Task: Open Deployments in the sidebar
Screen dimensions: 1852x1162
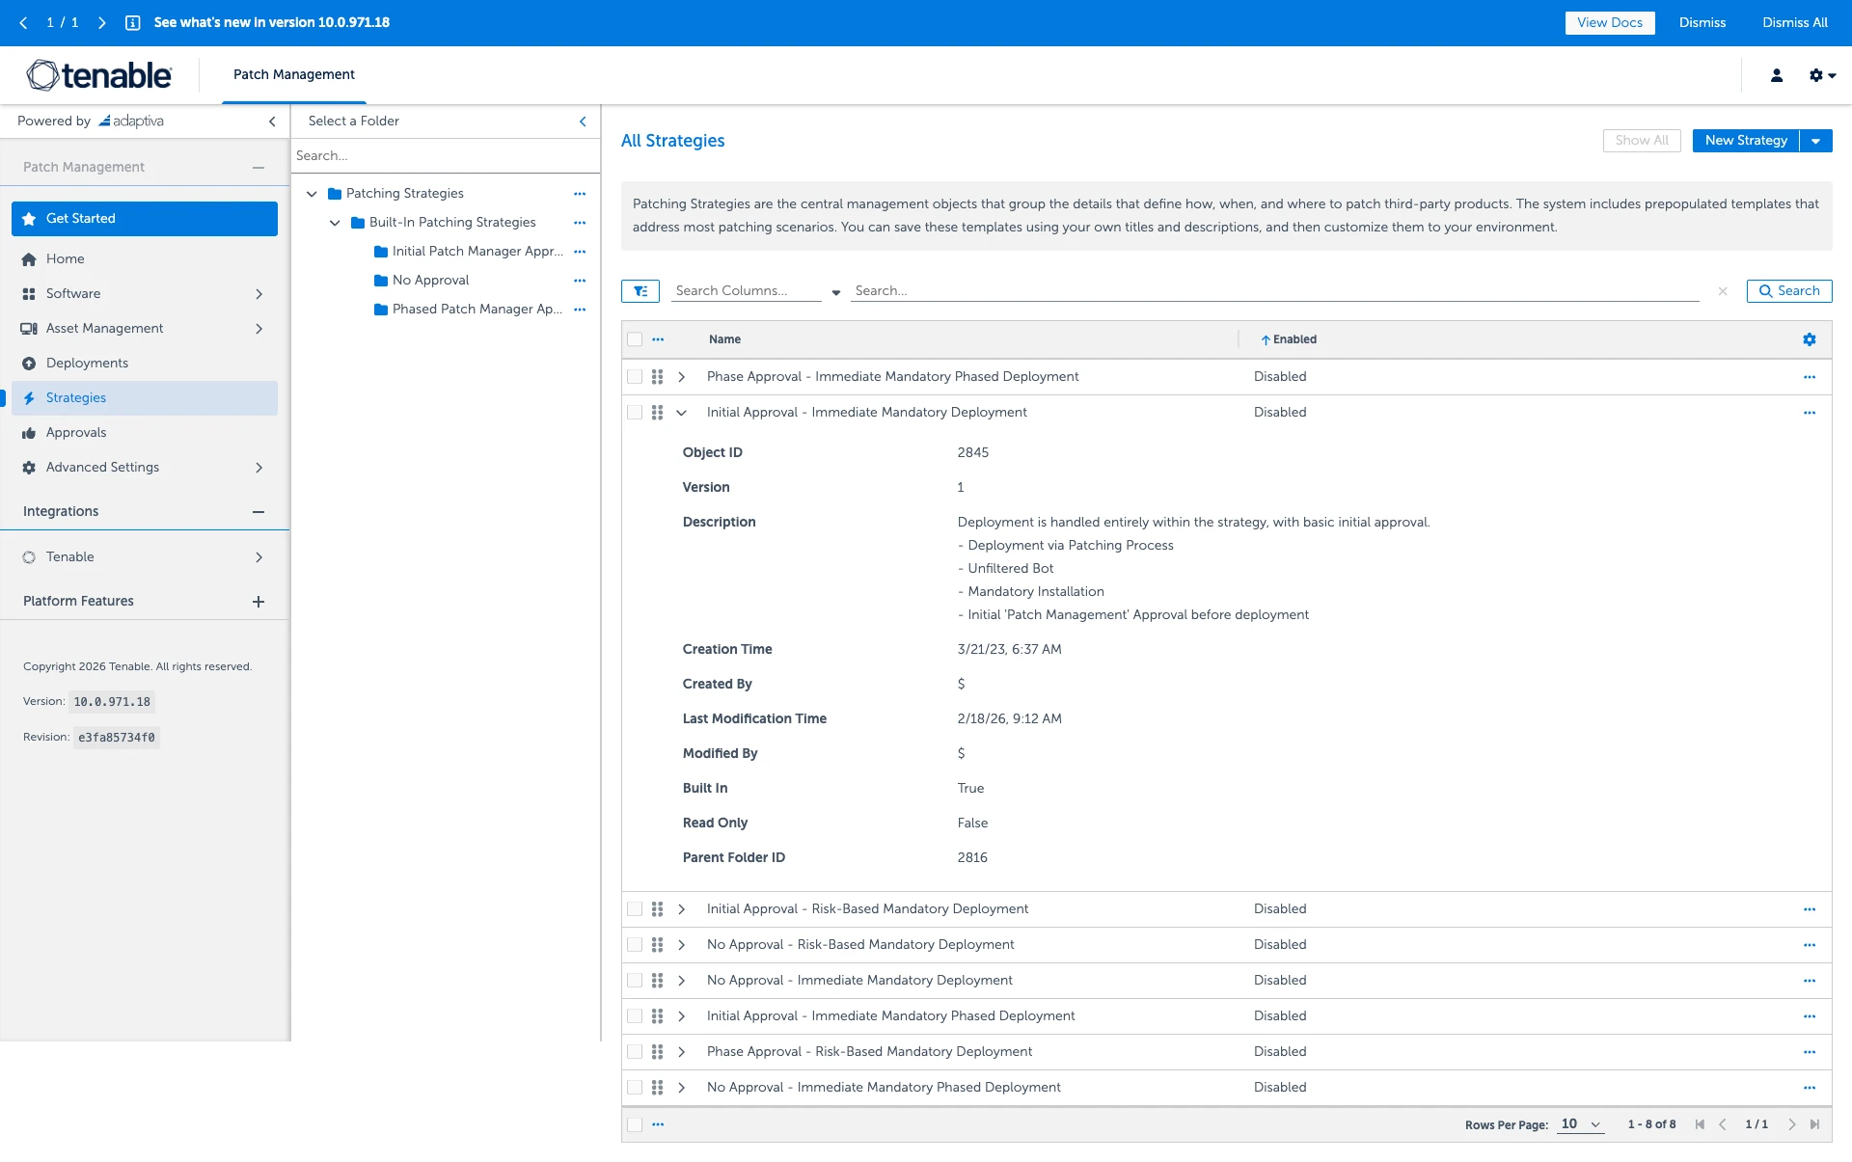Action: 145,363
